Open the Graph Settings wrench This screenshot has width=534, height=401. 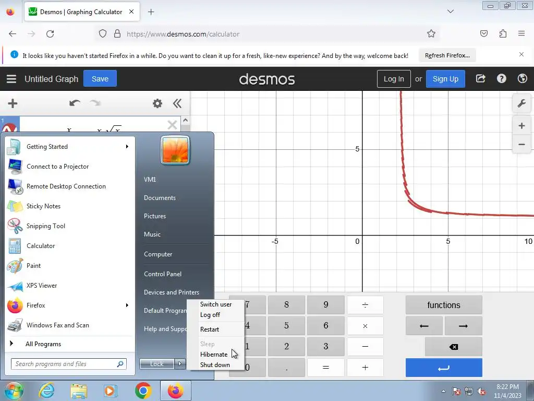coord(521,103)
